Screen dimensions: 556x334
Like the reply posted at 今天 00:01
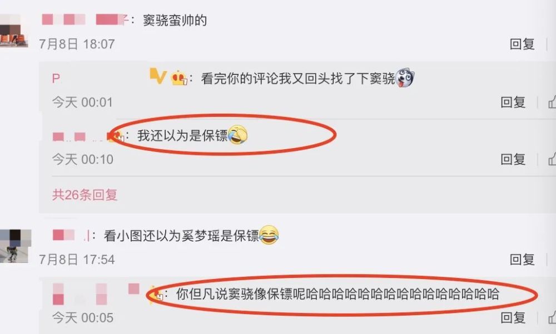point(552,102)
